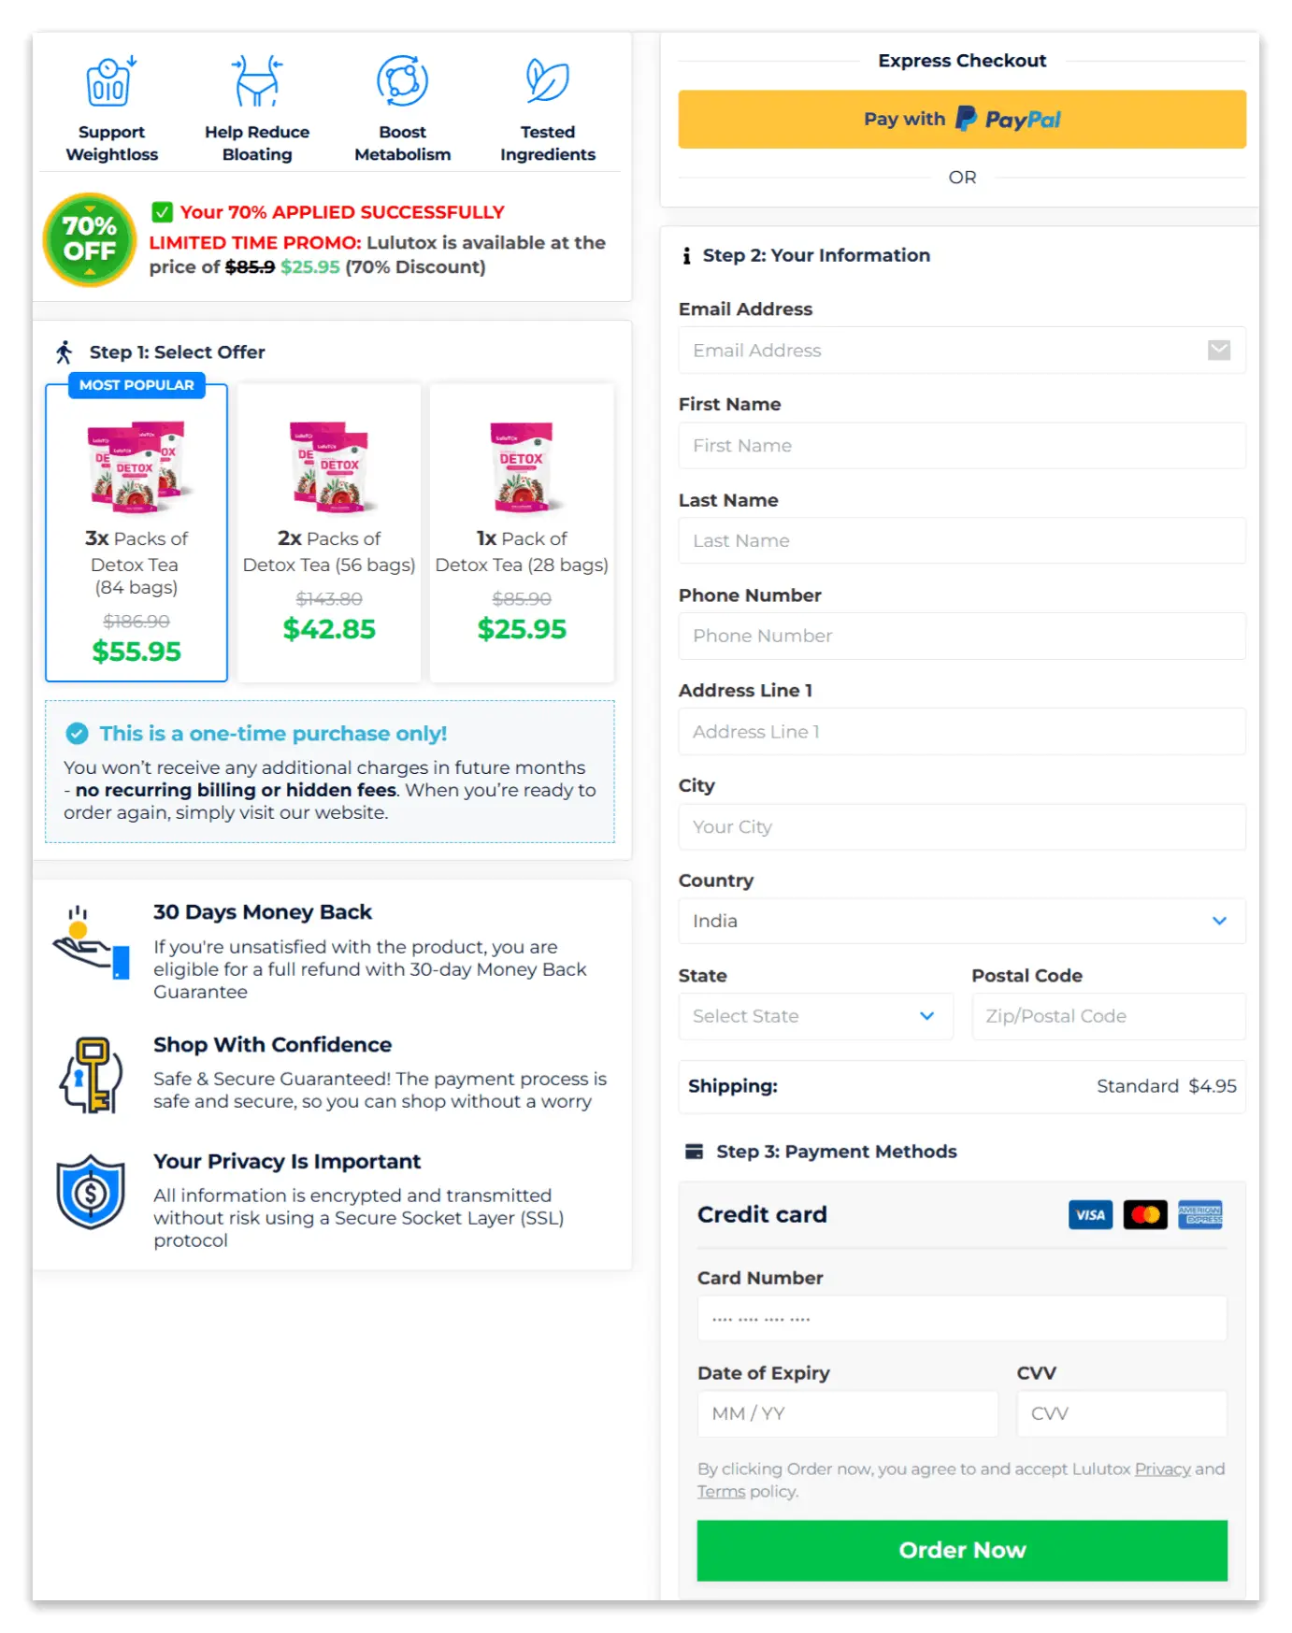
Task: Click the envelope icon in Email Address field
Action: 1218,351
